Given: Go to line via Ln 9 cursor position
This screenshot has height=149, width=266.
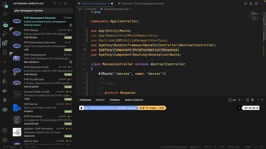Looking at the screenshot, I should [174, 147].
